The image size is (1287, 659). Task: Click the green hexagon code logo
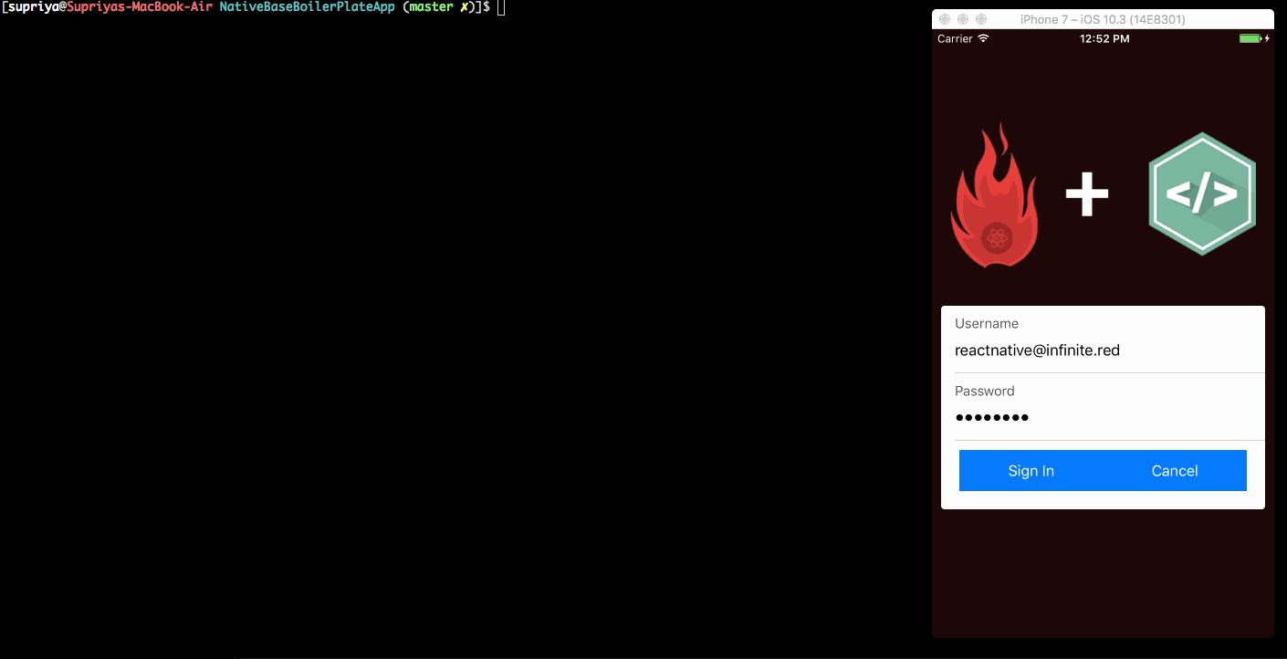[x=1202, y=194]
